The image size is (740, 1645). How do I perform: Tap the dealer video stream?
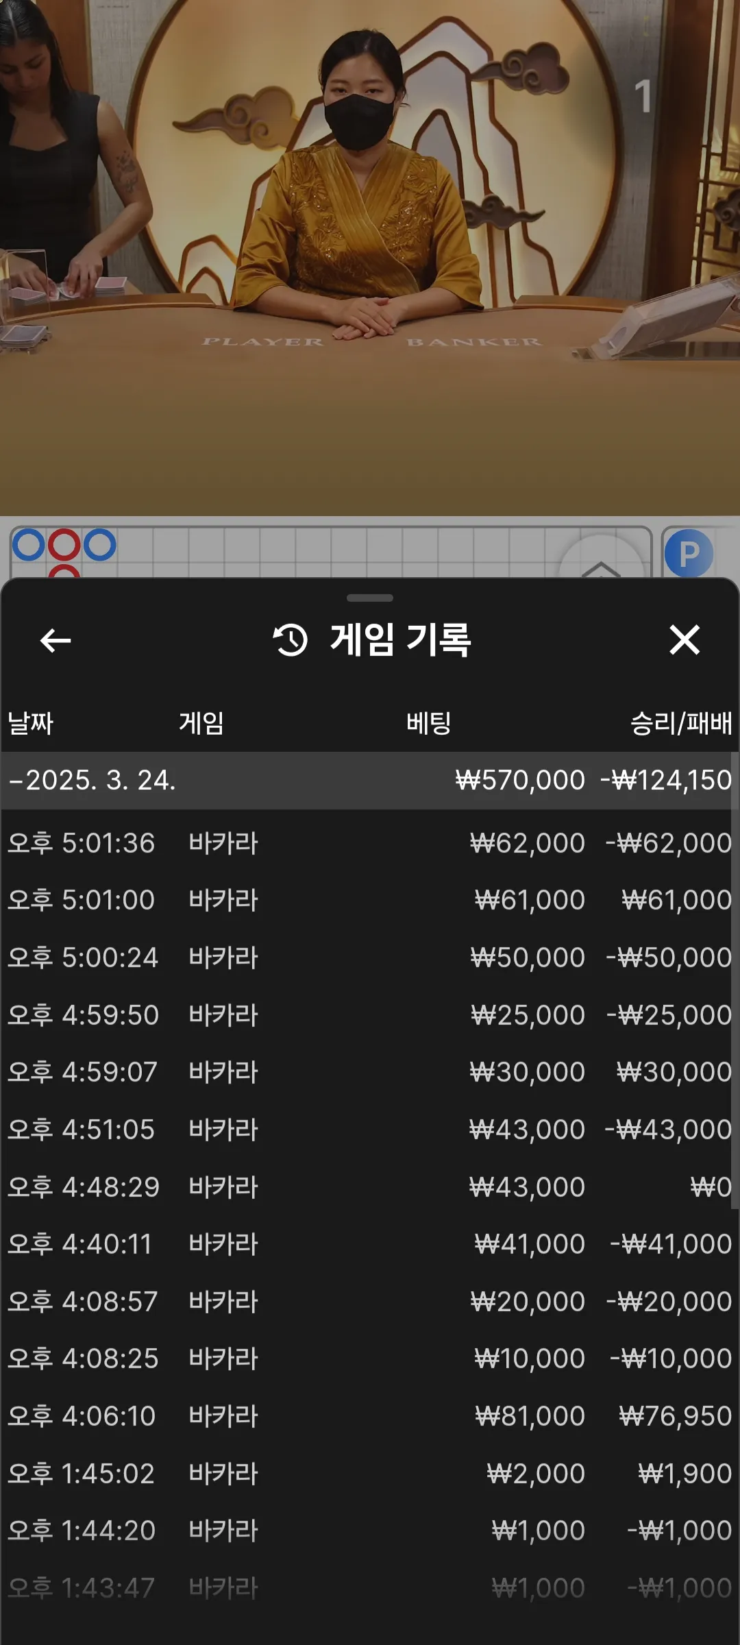pyautogui.click(x=370, y=257)
